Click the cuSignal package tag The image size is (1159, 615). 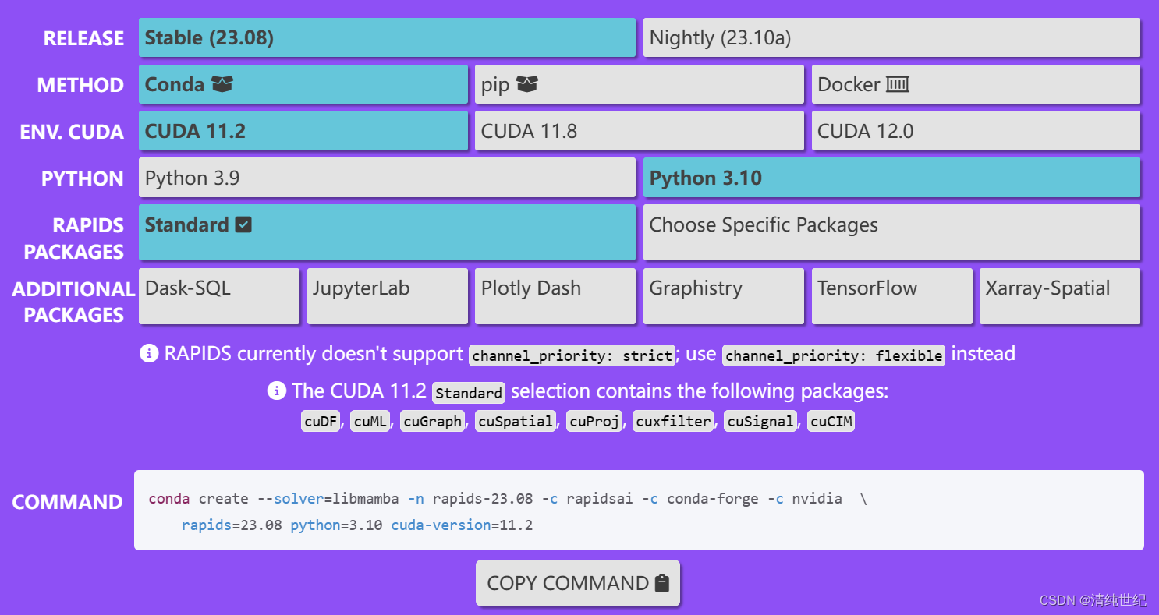coord(760,422)
